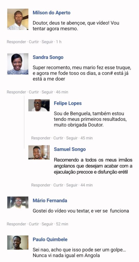The width and height of the screenshot is (139, 262).
Task: Click Samuel Songo's avatar thumbnail
Action: pos(39,152)
